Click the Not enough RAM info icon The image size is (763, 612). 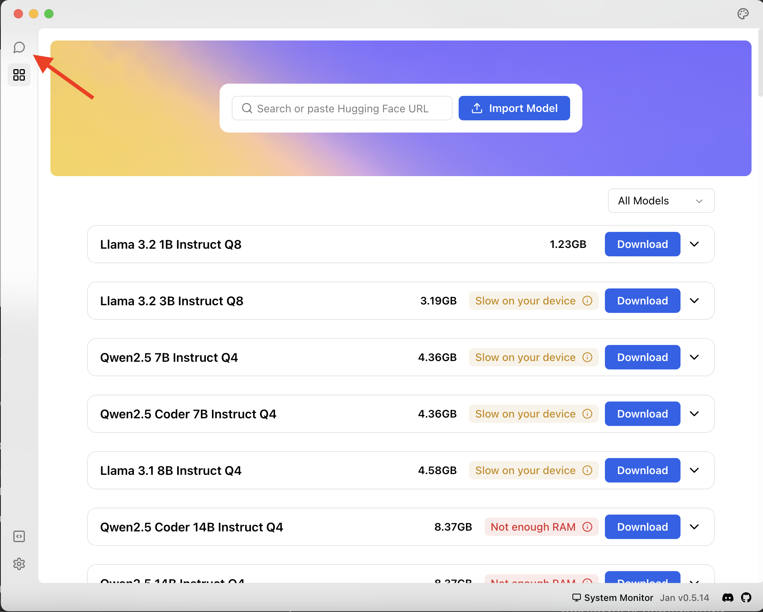pyautogui.click(x=587, y=527)
